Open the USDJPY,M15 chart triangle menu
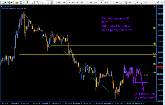The width and height of the screenshot is (165, 105). click(x=2, y=7)
